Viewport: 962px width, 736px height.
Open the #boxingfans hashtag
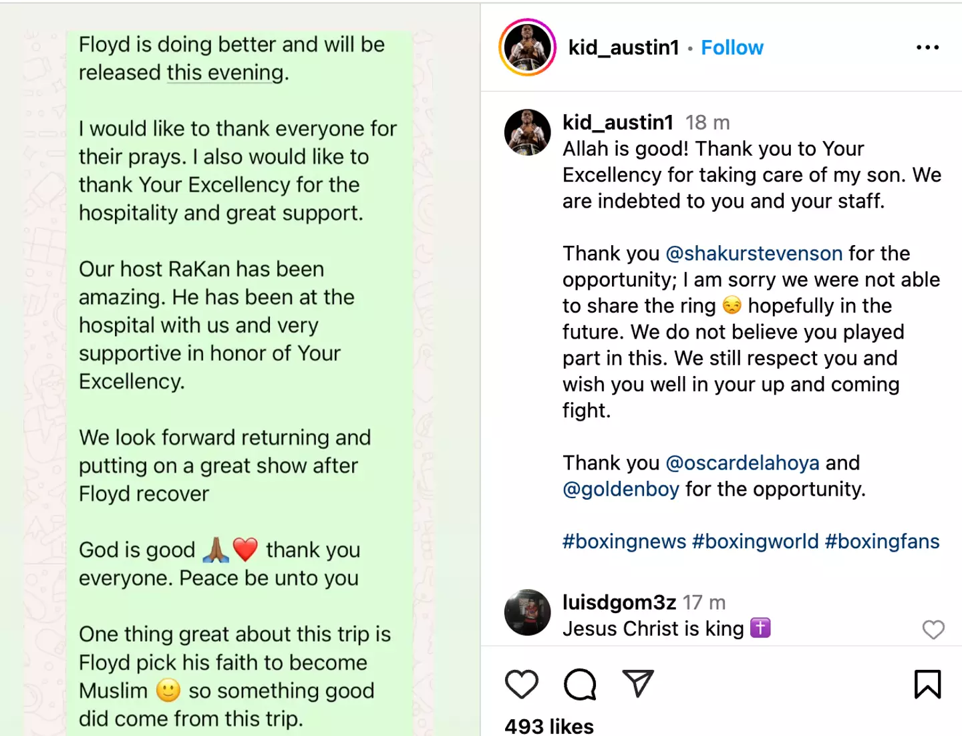[882, 541]
